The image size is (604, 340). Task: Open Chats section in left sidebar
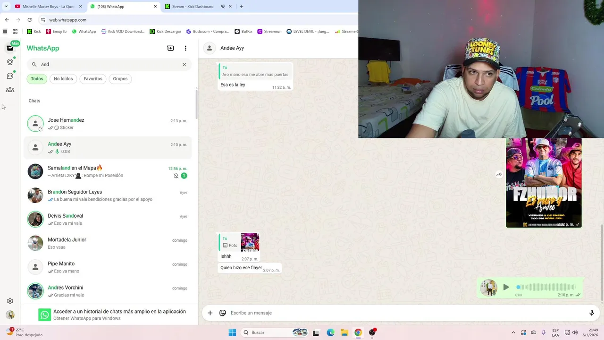click(10, 48)
